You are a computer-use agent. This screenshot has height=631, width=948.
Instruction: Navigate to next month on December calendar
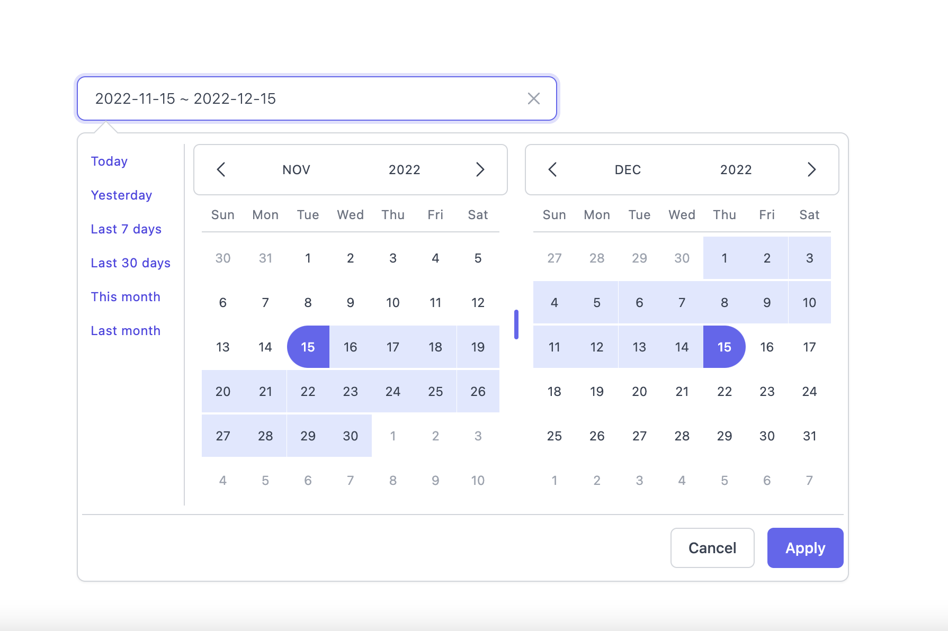(811, 169)
